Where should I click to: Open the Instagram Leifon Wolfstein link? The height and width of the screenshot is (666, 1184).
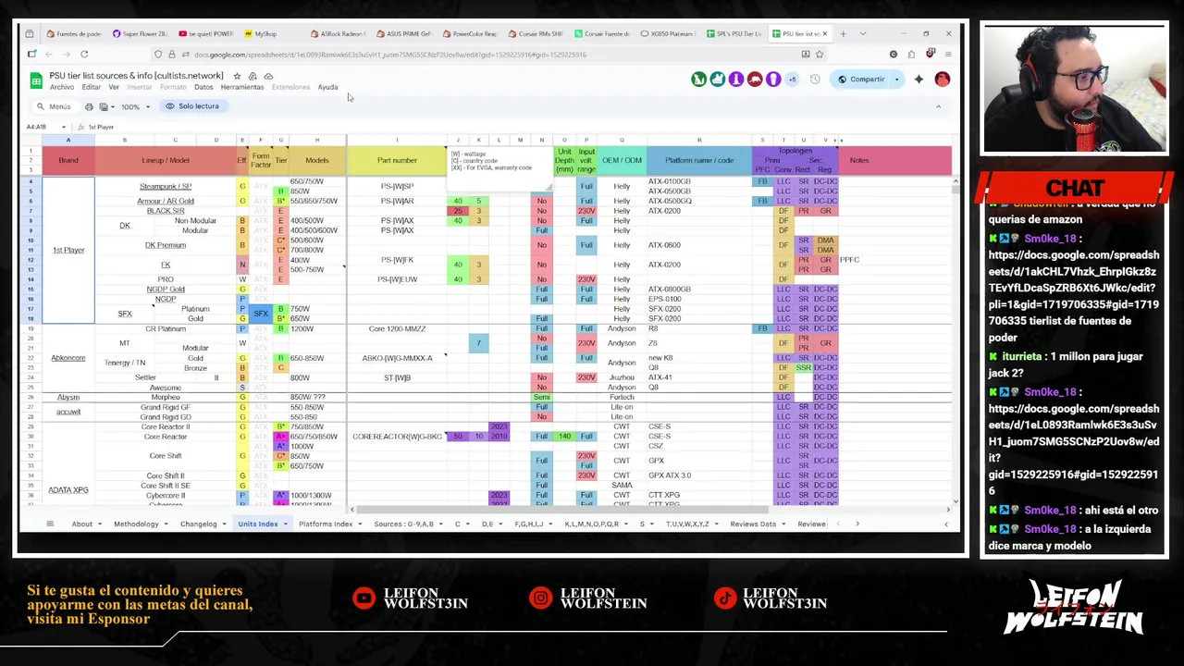click(x=590, y=598)
